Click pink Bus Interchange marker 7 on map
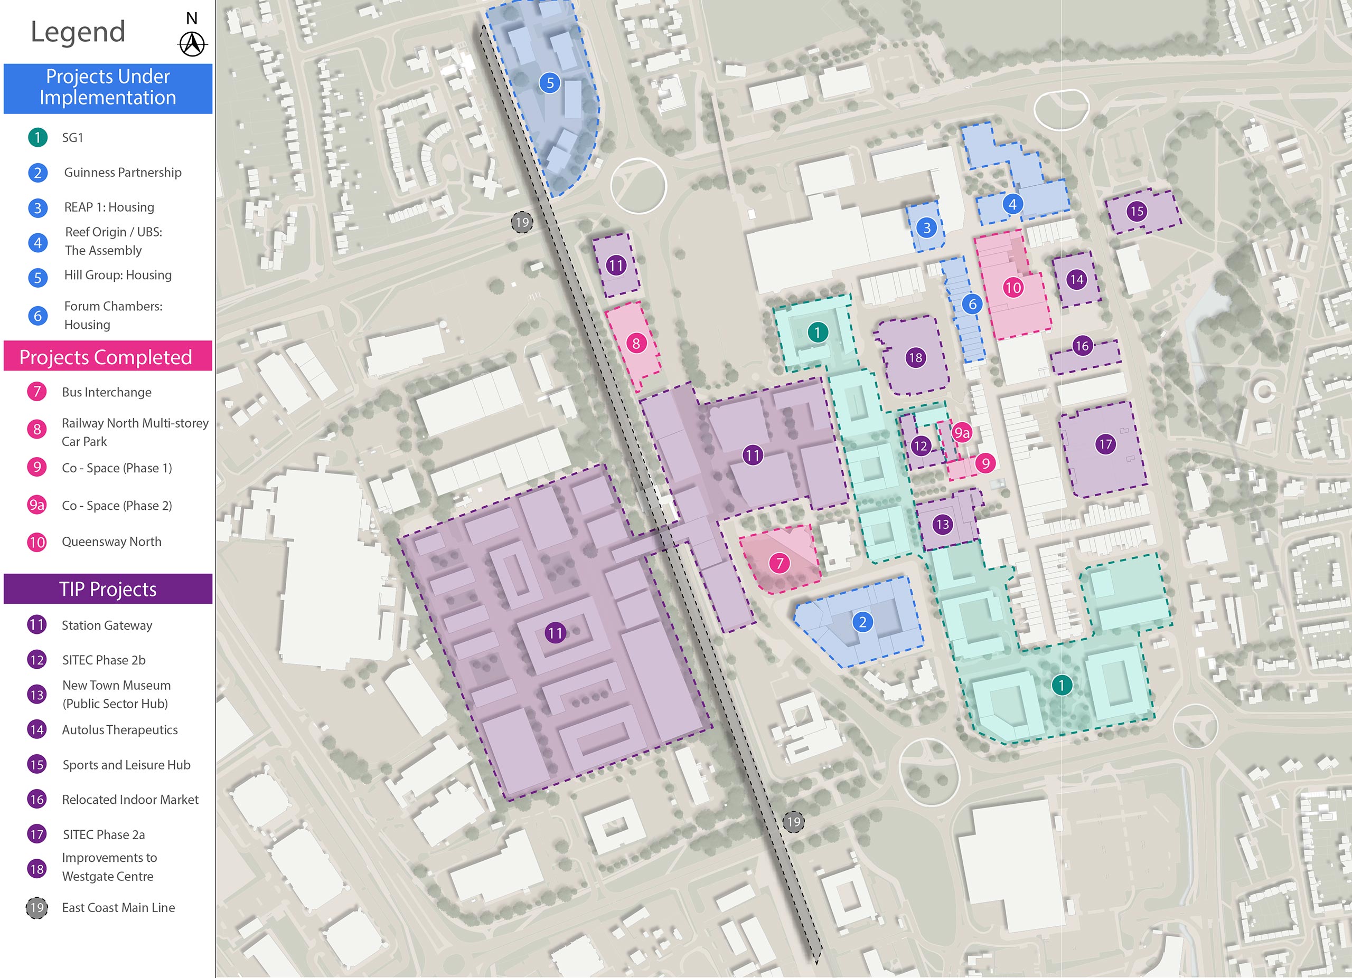The image size is (1352, 978). tap(779, 563)
